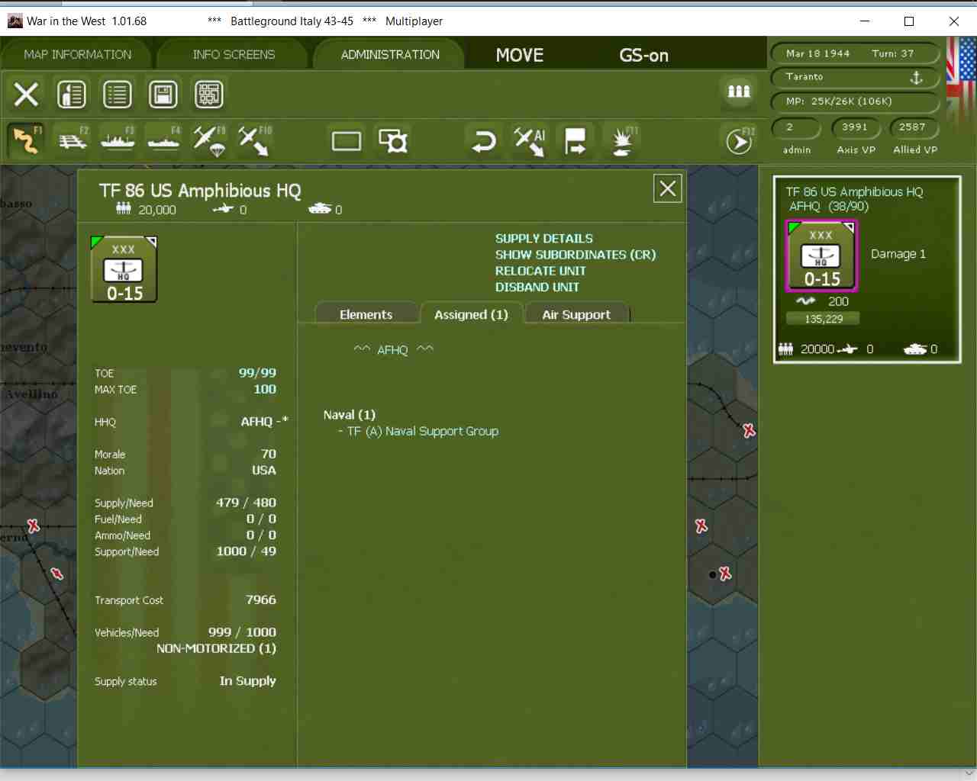Click the End Turn F12 arrow icon
977x781 pixels.
pos(739,141)
